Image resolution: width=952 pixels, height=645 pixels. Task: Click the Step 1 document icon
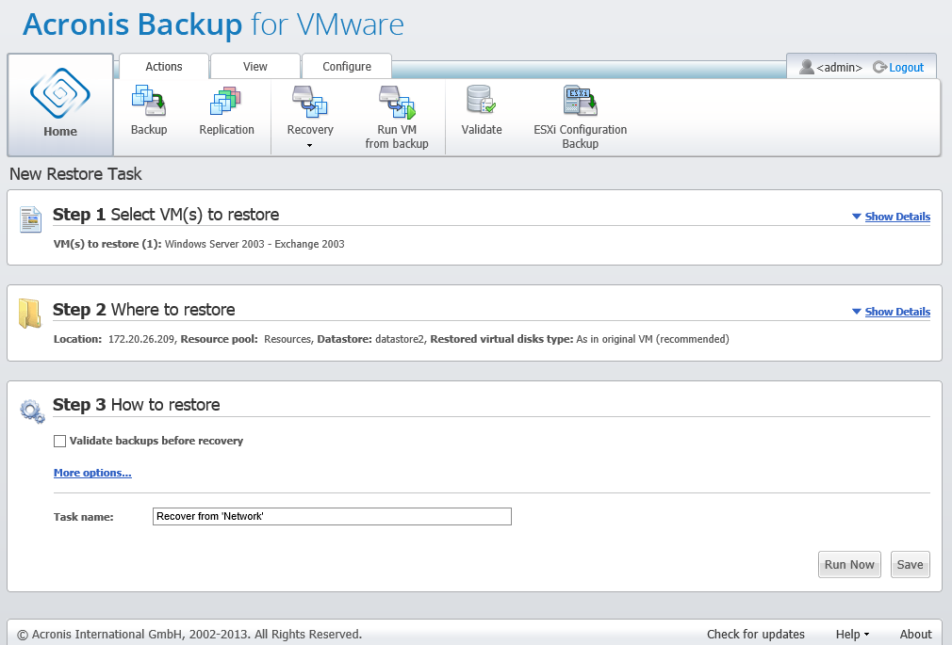tap(30, 219)
